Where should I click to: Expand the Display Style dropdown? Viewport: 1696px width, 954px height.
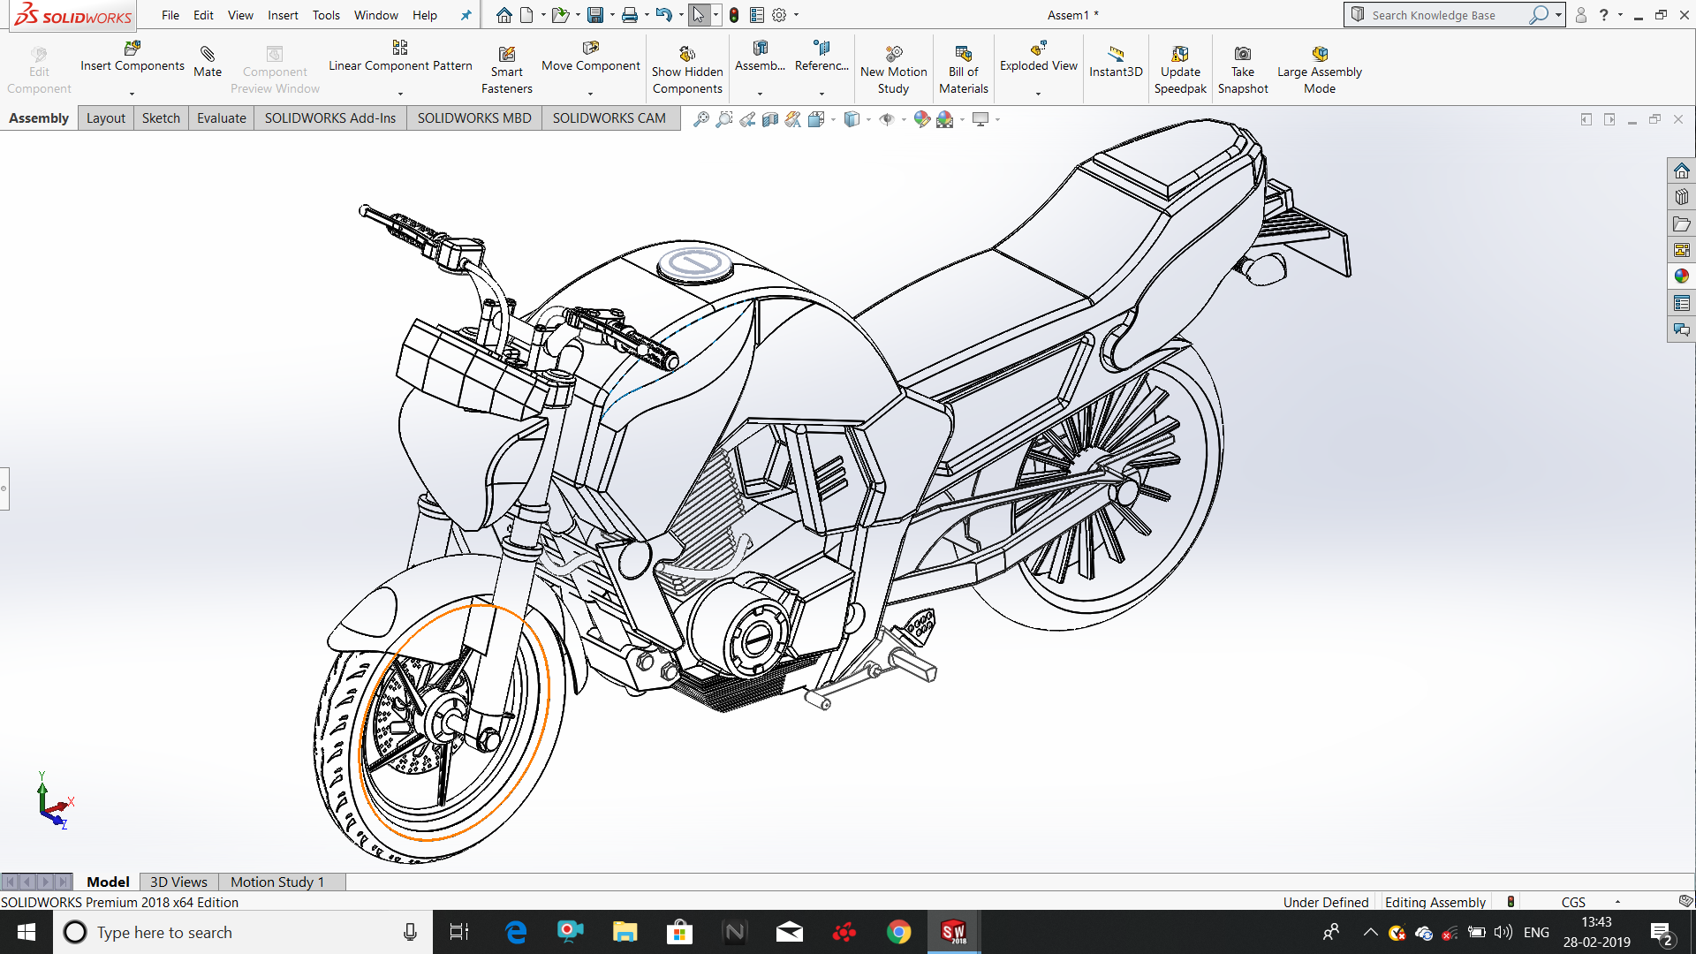[870, 118]
